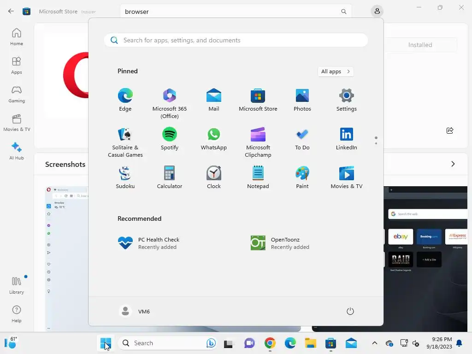Open the Power options button
472x354 pixels.
pyautogui.click(x=350, y=311)
